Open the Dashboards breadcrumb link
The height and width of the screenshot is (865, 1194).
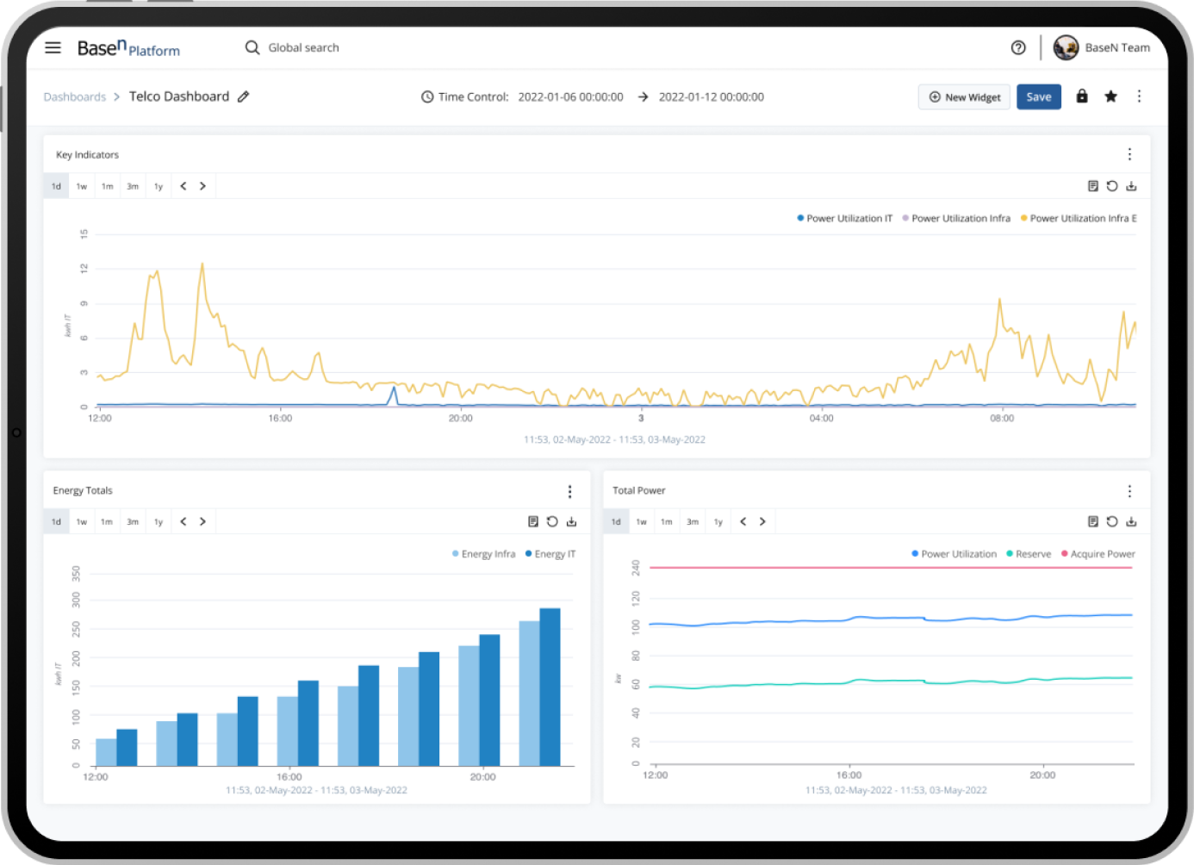click(75, 96)
